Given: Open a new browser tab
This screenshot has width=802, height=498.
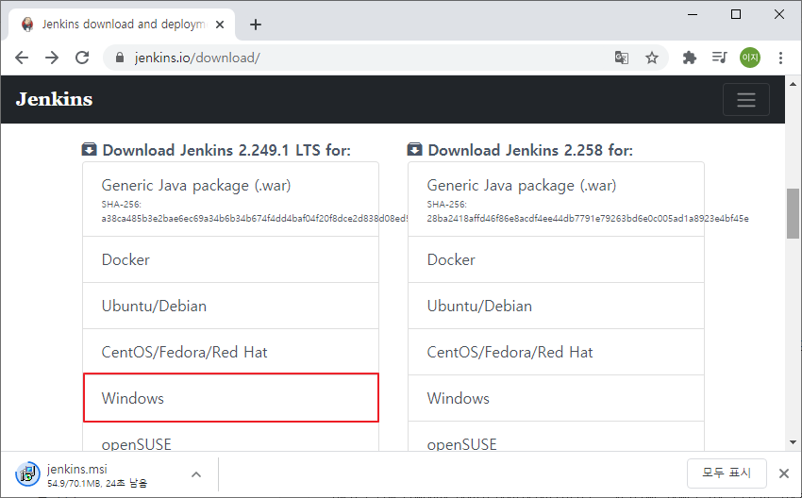Looking at the screenshot, I should tap(256, 25).
